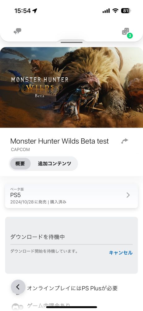Screen dimensions: 143x311
Task: Tap the round back arrow button
Action: pyautogui.click(x=18, y=287)
